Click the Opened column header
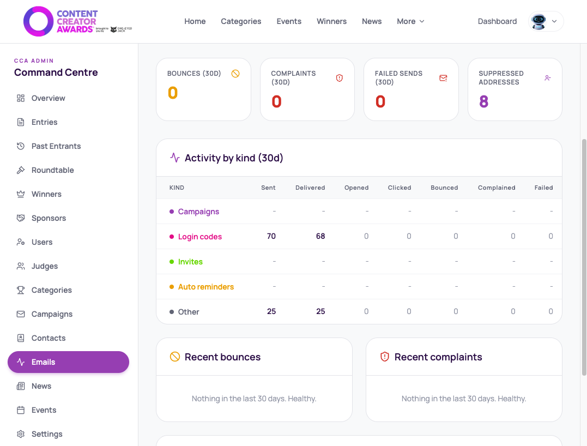Screen dimensions: 587x446 coord(356,188)
